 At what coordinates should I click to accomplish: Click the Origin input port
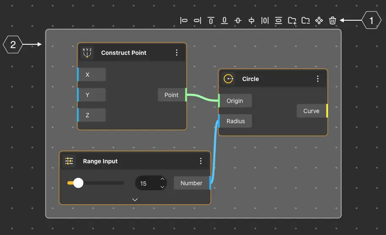[235, 101]
